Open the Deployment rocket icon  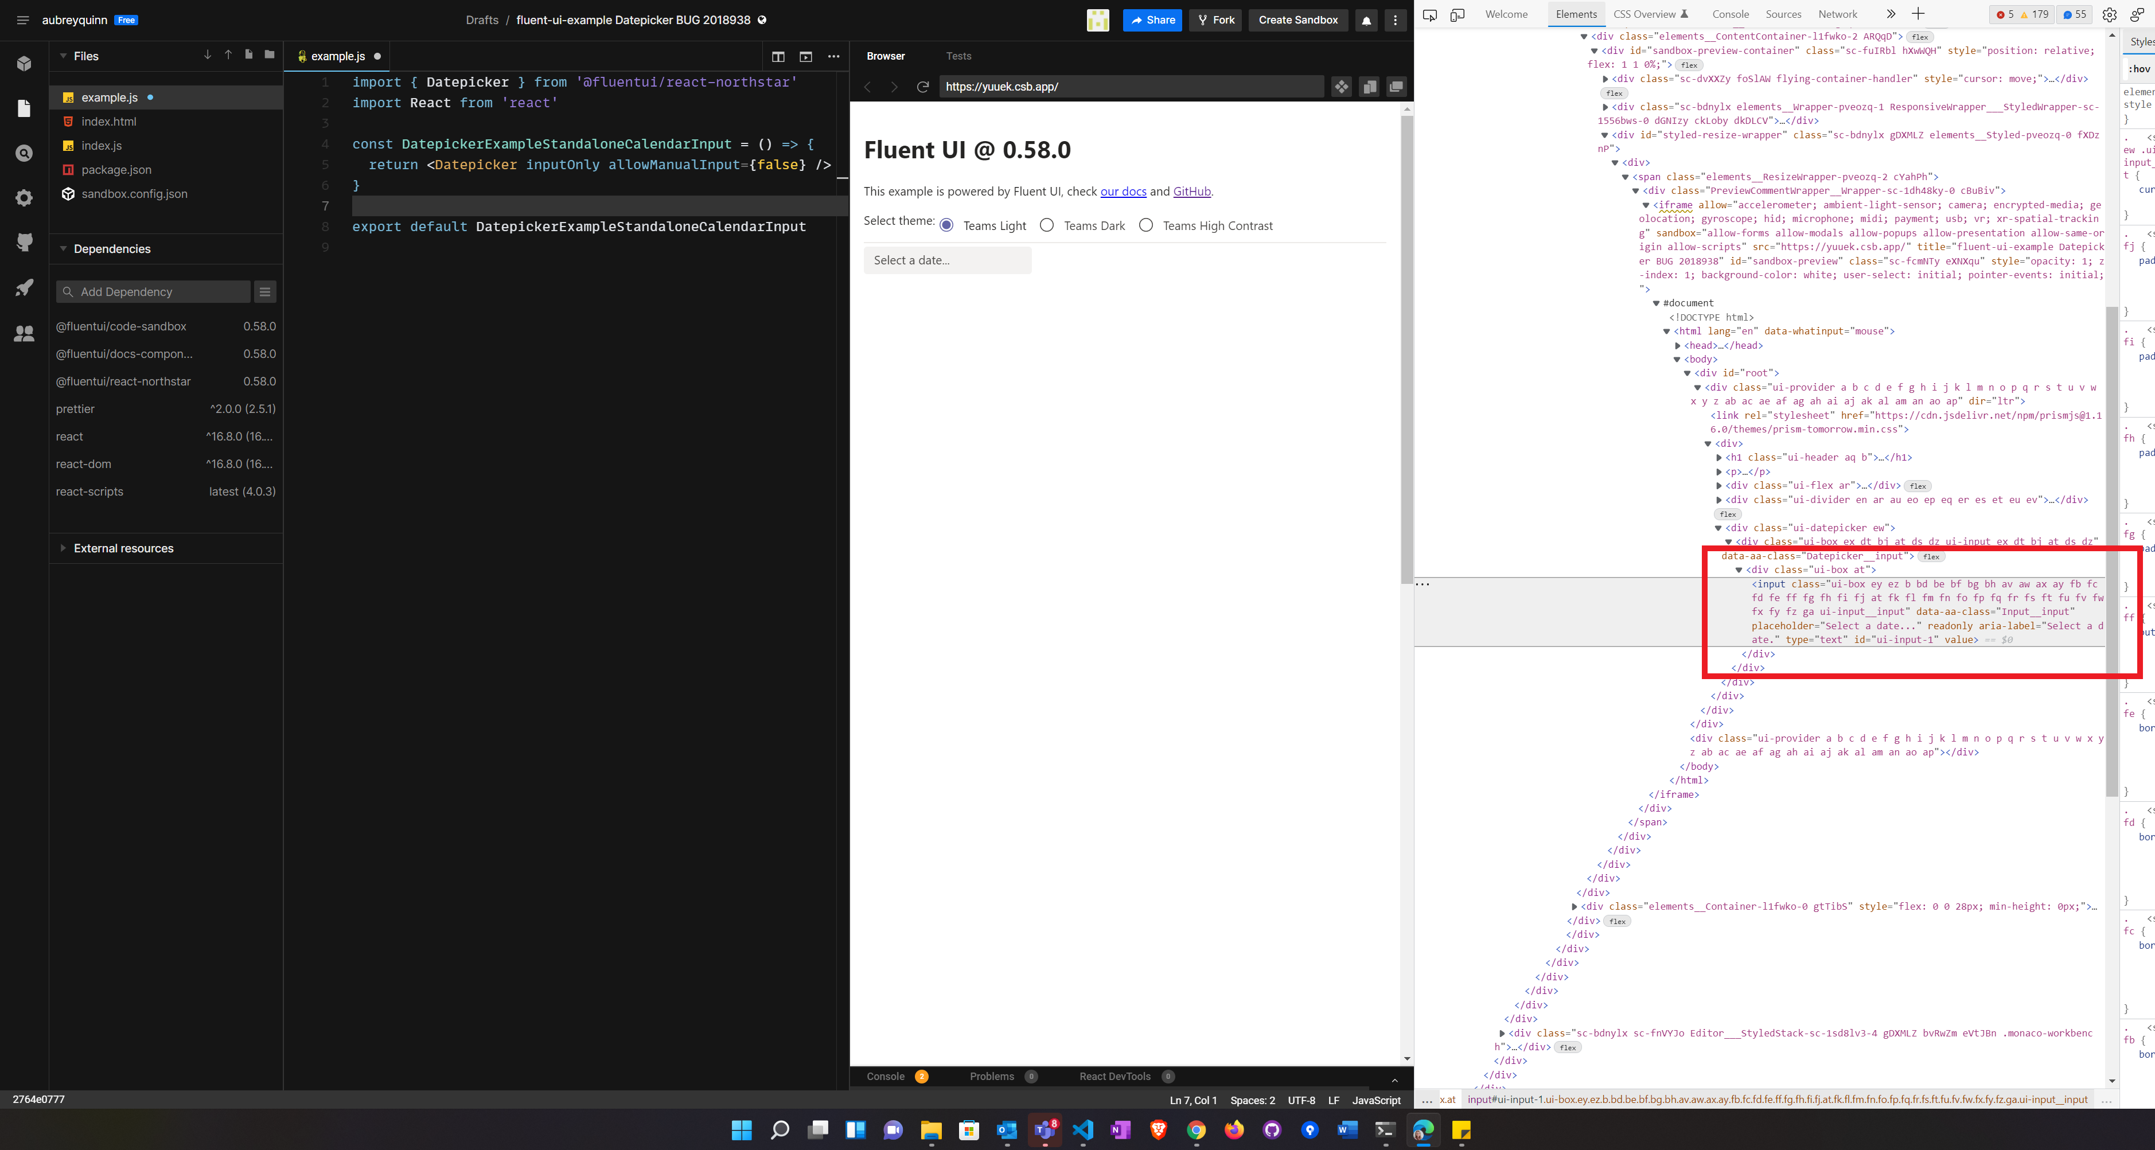tap(24, 288)
